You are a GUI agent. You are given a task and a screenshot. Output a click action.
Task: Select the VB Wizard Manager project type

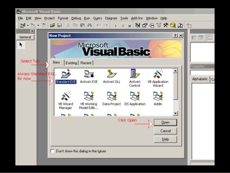[x=65, y=100]
